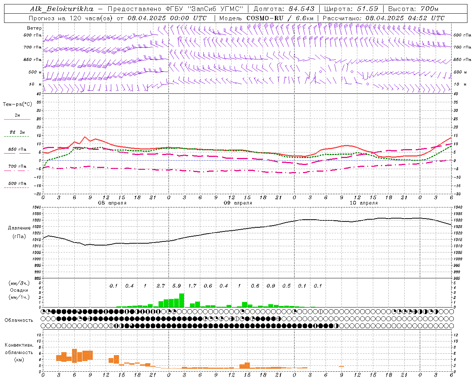This screenshot has width=473, height=378.
Task: Click the '08 апреля' date label
Action: (x=112, y=203)
